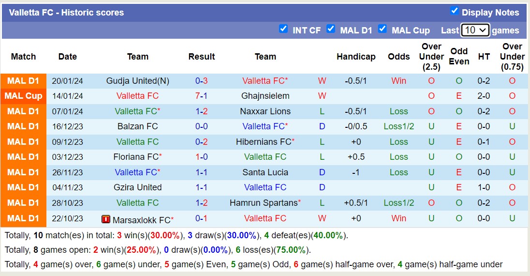530x276 pixels.
Task: Toggle the Display Notes checkbox
Action: pos(454,11)
